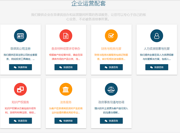Screen dimensions: 180x133
Task: Click the ID card icon for Philippine company registration
Action: [x=20, y=36]
